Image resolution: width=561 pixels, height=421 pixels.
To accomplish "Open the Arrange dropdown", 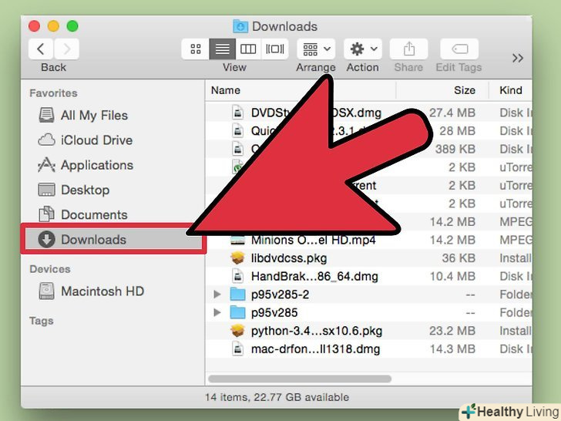I will 316,49.
